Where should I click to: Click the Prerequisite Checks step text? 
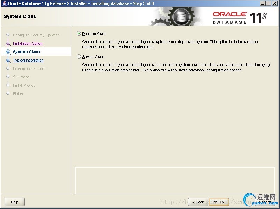(30, 69)
